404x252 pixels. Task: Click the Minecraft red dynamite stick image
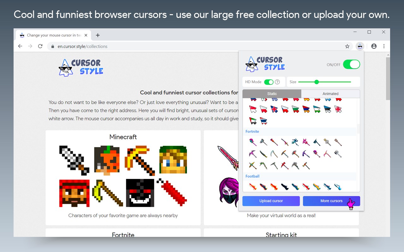(x=172, y=192)
